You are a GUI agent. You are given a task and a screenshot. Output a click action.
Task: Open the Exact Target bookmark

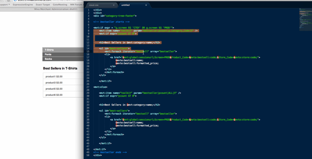43,5
